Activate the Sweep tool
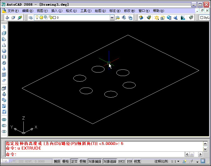Viewport: 211px width, 166px height. pyautogui.click(x=4, y=100)
